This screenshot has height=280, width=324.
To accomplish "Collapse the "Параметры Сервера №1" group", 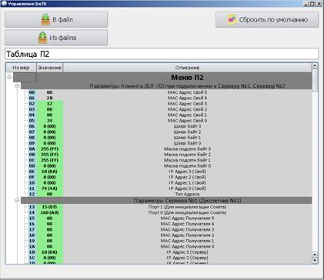I will (17, 200).
